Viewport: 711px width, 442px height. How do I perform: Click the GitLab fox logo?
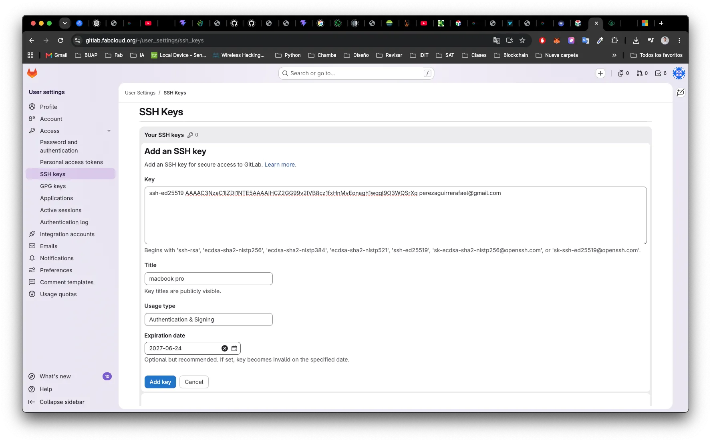point(32,73)
